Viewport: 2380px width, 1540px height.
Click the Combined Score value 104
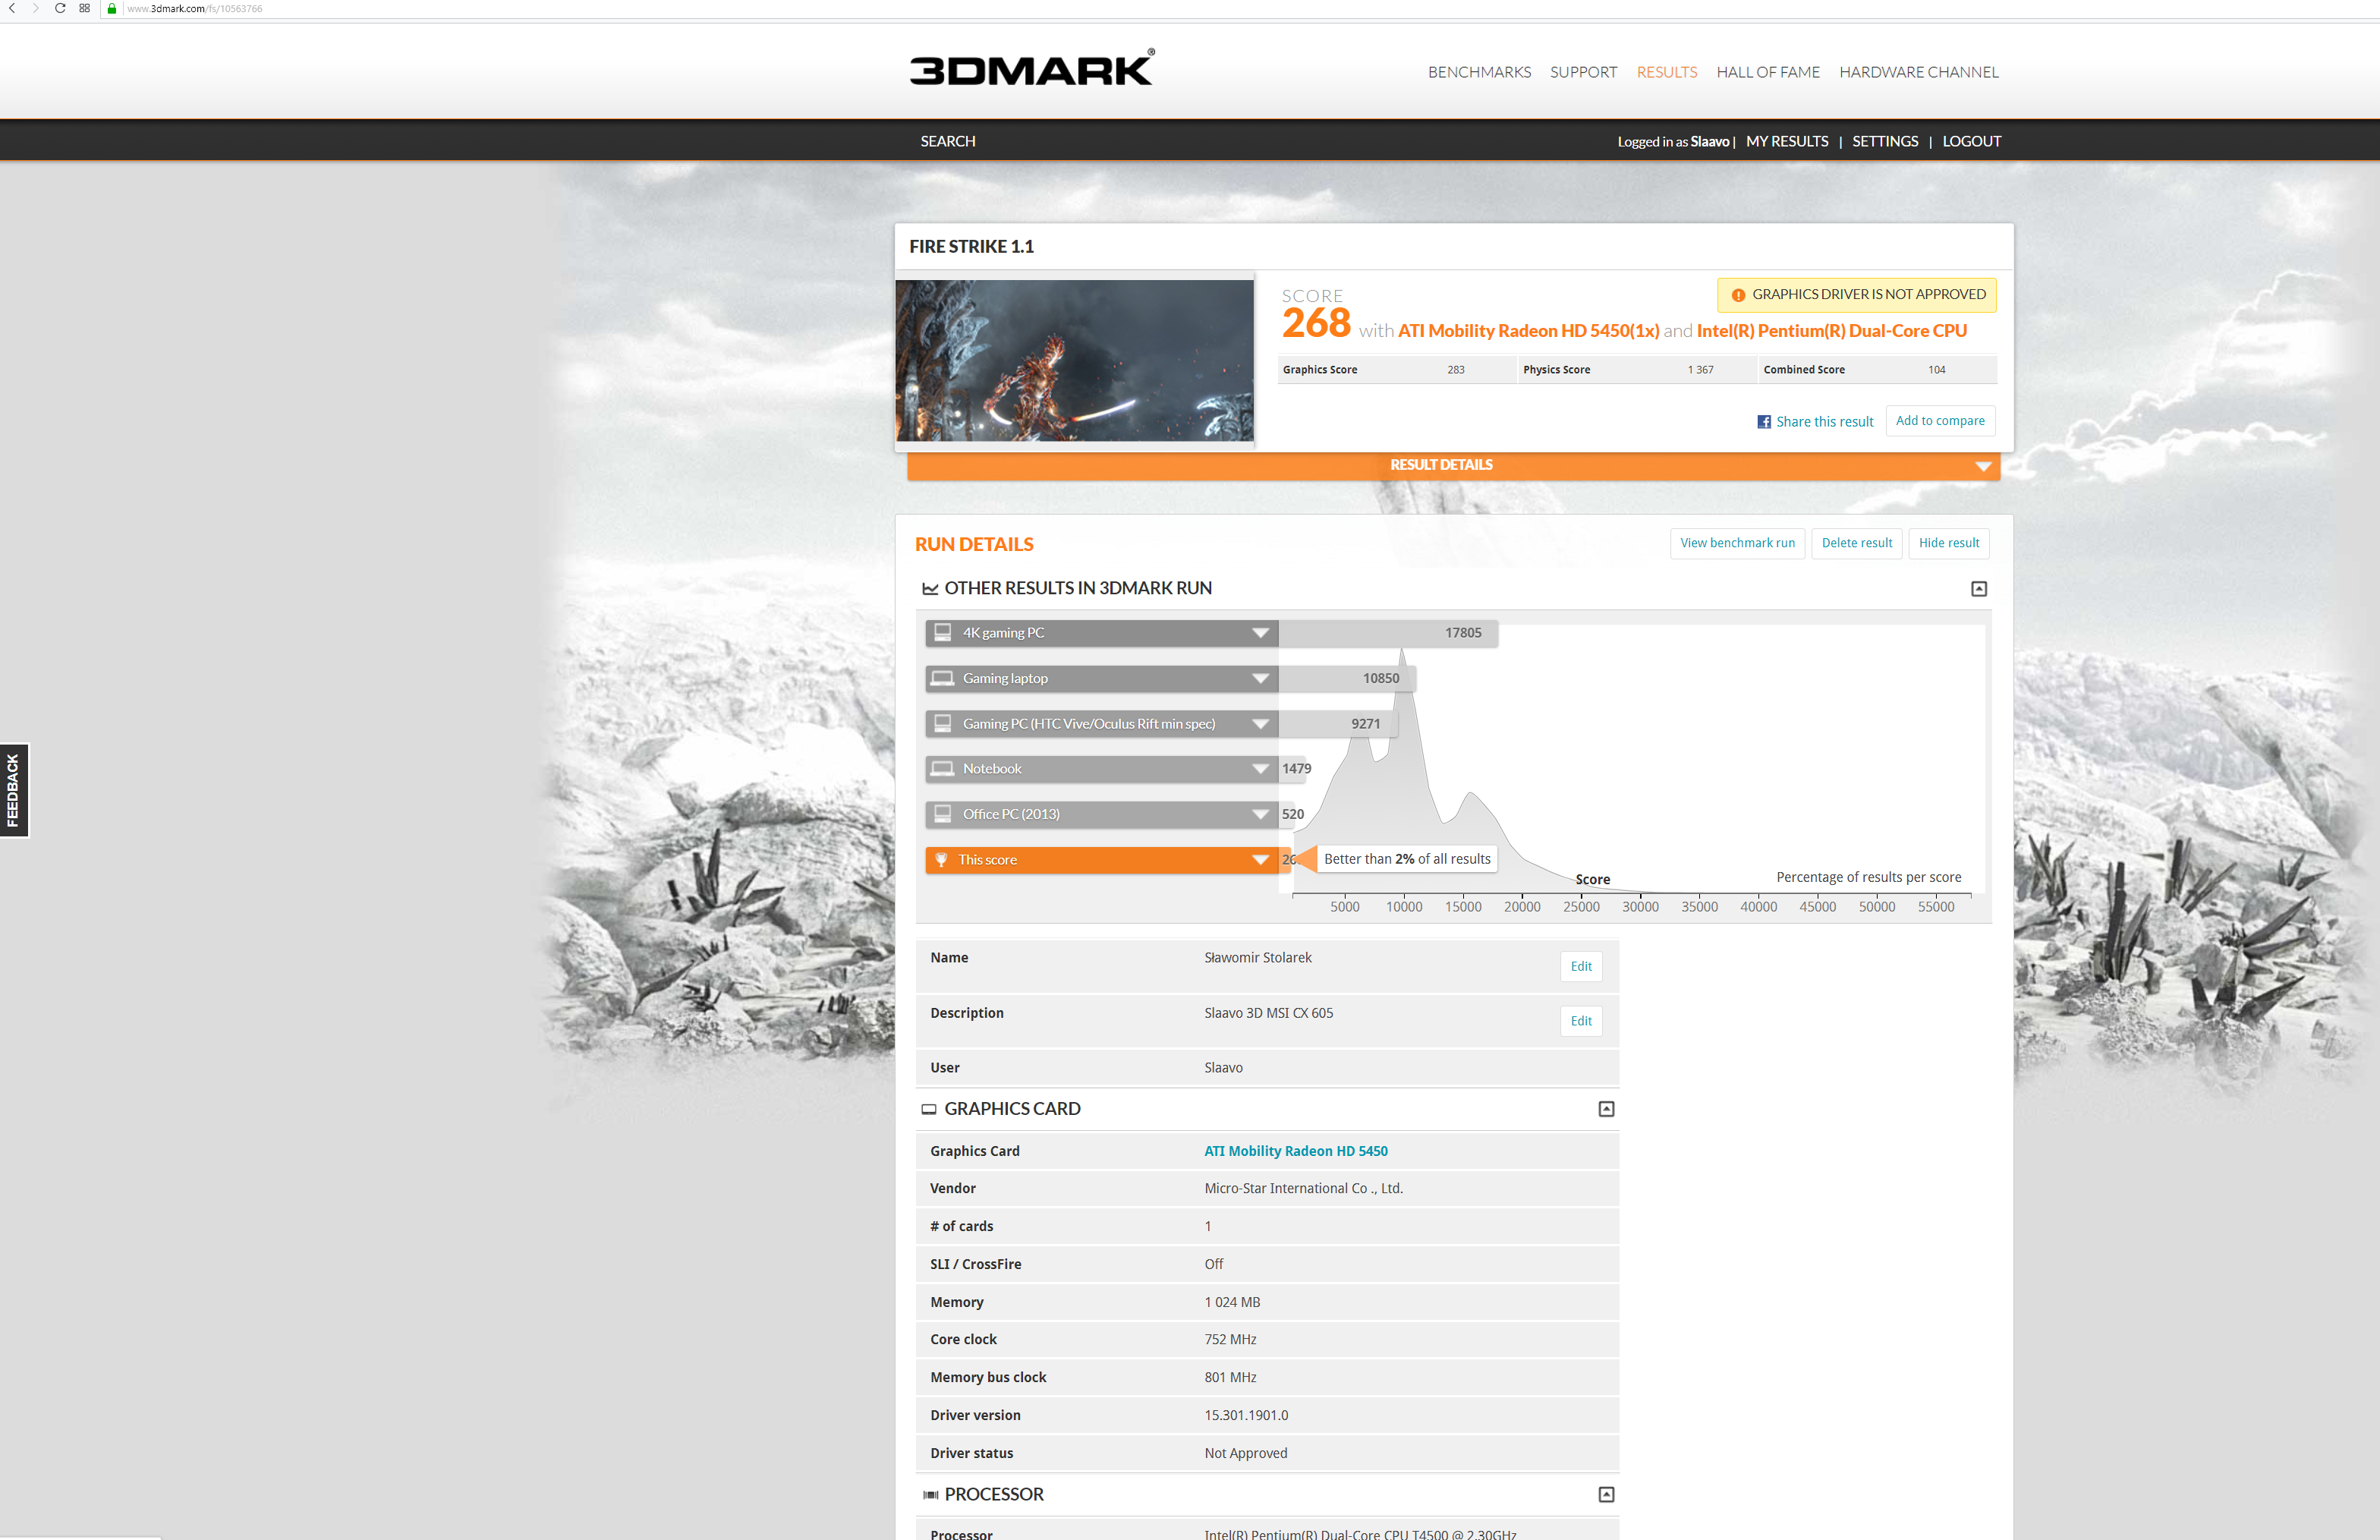click(x=1936, y=370)
